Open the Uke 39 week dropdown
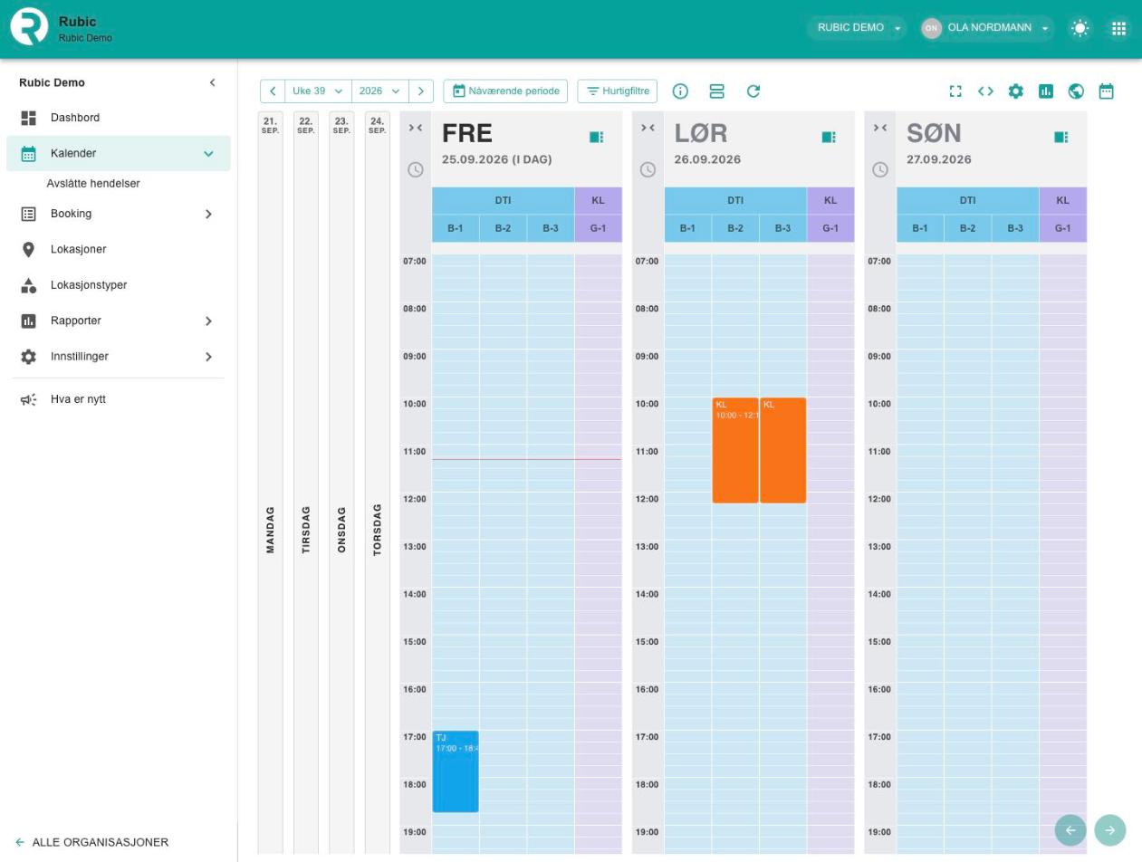 [x=318, y=91]
